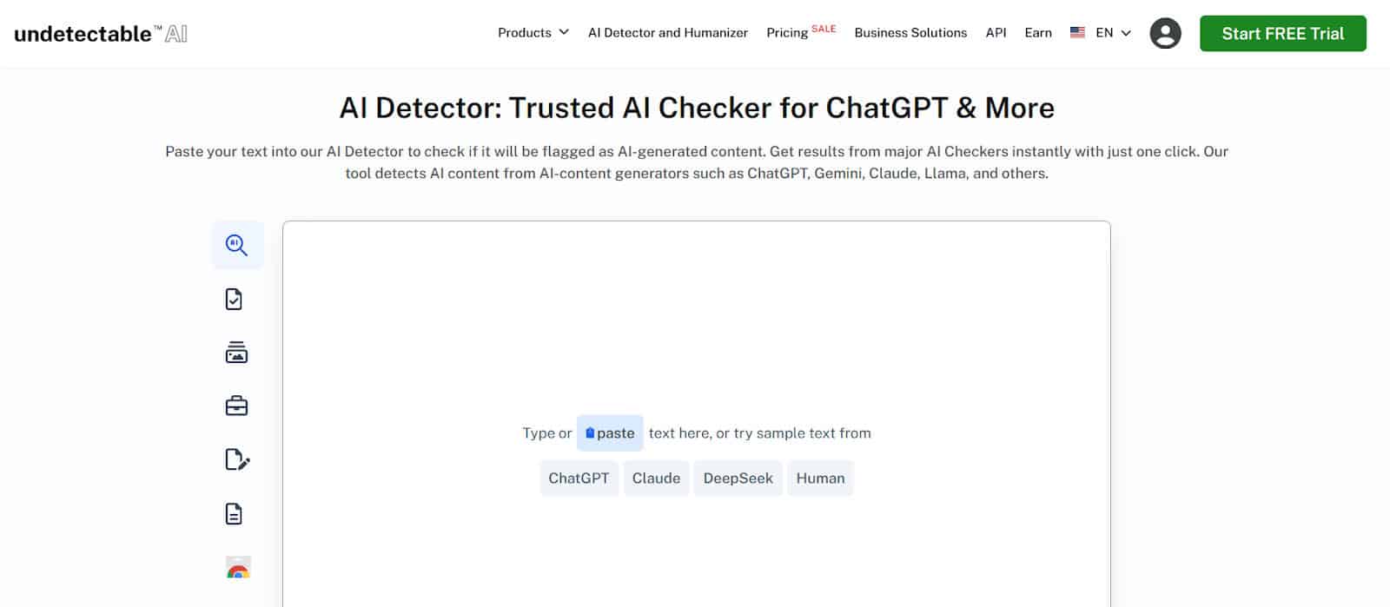Viewport: 1390px width, 607px height.
Task: Click the user account profile icon
Action: [1165, 33]
